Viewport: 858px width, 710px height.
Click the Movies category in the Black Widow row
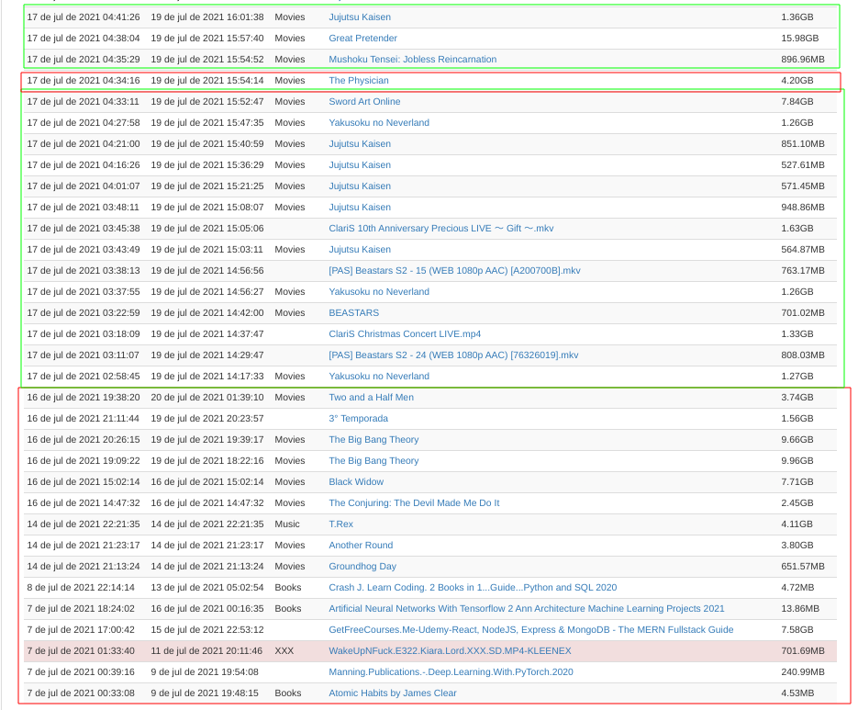pos(289,482)
